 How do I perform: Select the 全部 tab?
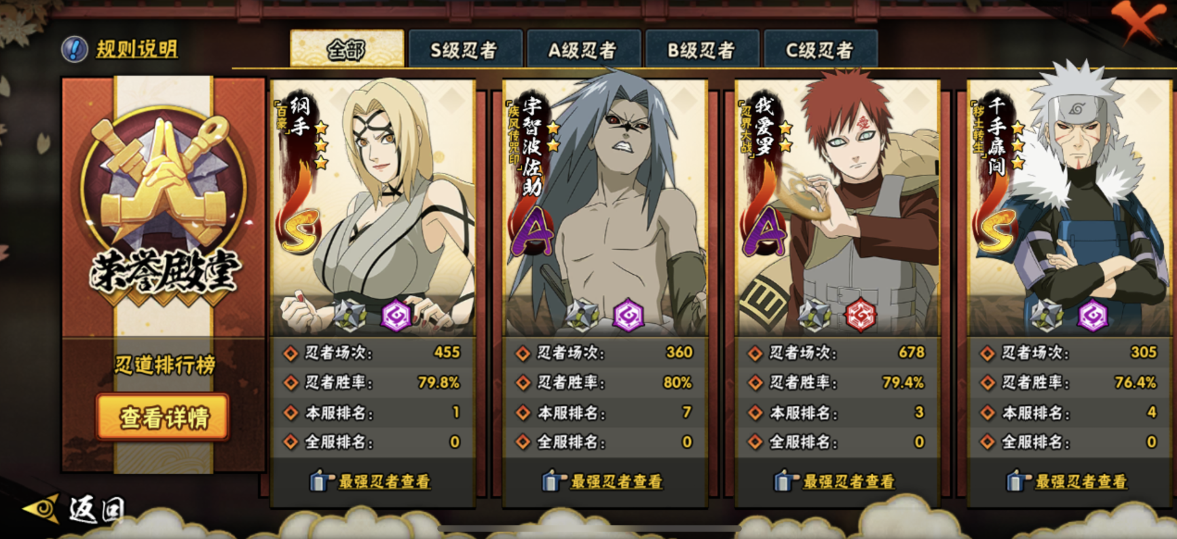[x=347, y=49]
